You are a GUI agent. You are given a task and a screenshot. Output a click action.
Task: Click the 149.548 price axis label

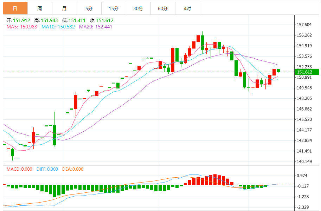304,88
